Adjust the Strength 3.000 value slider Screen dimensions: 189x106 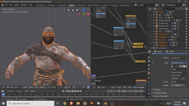pos(178,85)
